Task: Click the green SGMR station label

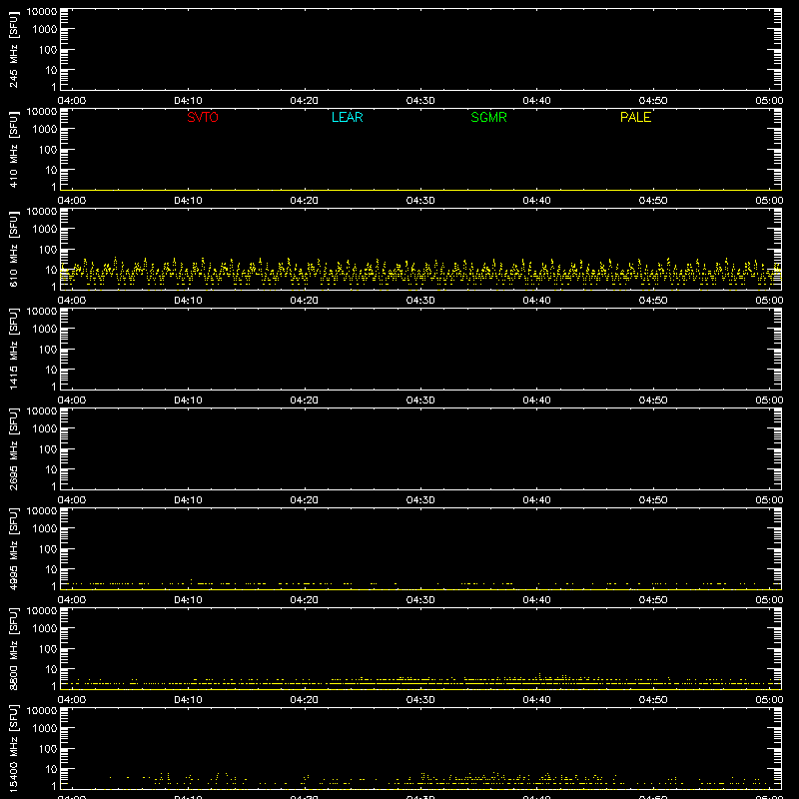Action: 488,117
